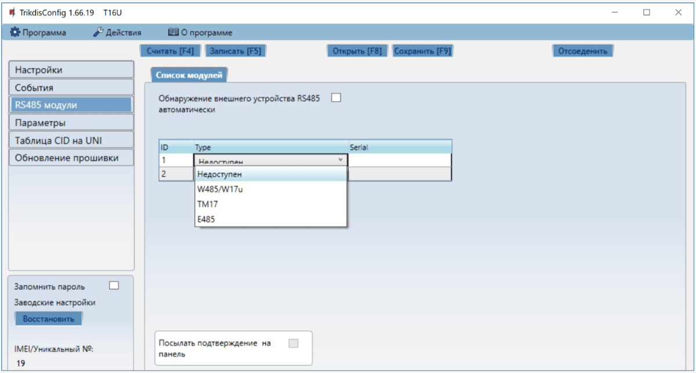This screenshot has height=373, width=696.
Task: Click the wrench icon beside Действия
Action: 98,32
